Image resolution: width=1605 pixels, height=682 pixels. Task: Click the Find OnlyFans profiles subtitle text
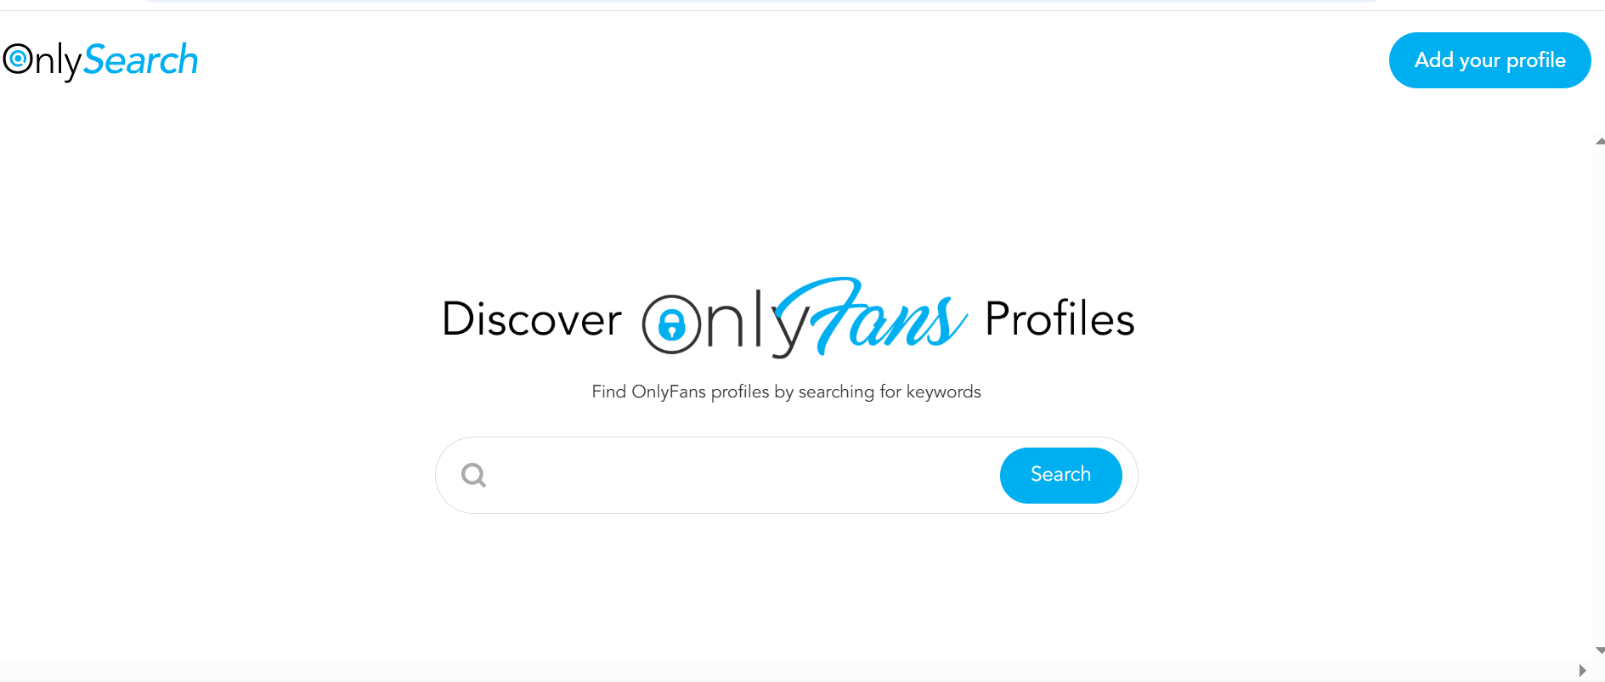point(786,392)
